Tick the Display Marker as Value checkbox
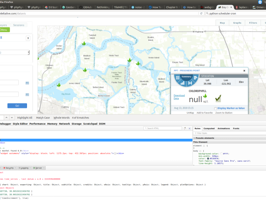Image resolution: width=266 pixels, height=200 pixels. [x=215, y=108]
